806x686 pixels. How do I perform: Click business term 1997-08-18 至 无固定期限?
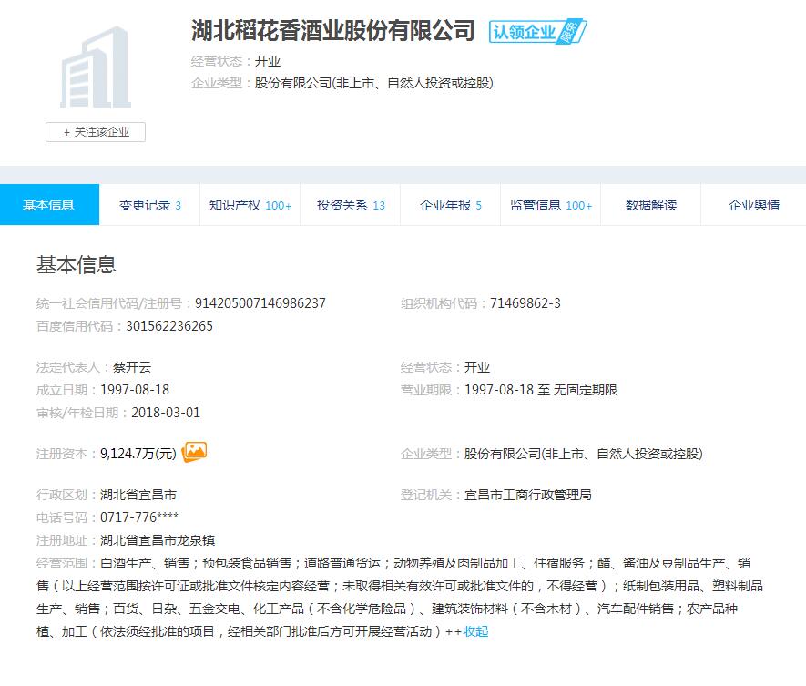tap(541, 390)
